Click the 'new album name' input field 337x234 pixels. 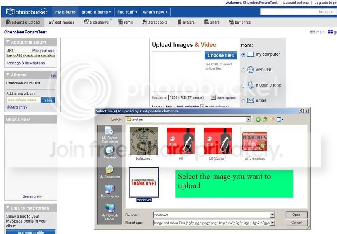pyautogui.click(x=24, y=100)
